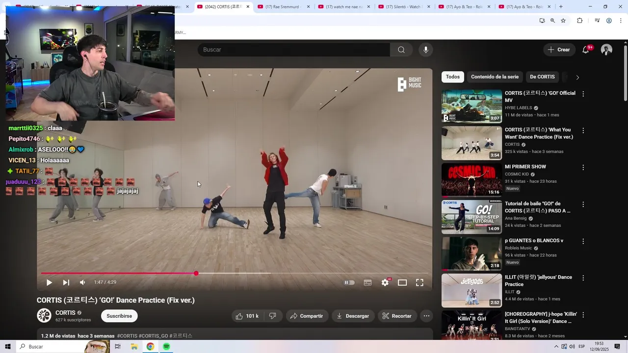The width and height of the screenshot is (628, 353).
Task: Open Chrome three-dot menu
Action: (x=621, y=21)
